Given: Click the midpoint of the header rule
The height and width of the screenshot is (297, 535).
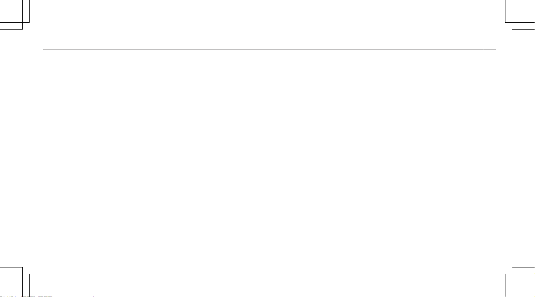Looking at the screenshot, I should (x=269, y=50).
